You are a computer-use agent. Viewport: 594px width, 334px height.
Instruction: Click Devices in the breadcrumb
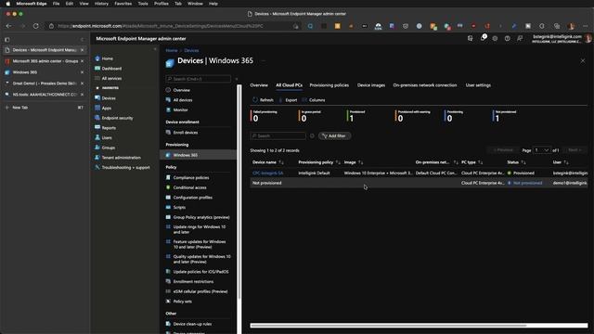point(191,50)
